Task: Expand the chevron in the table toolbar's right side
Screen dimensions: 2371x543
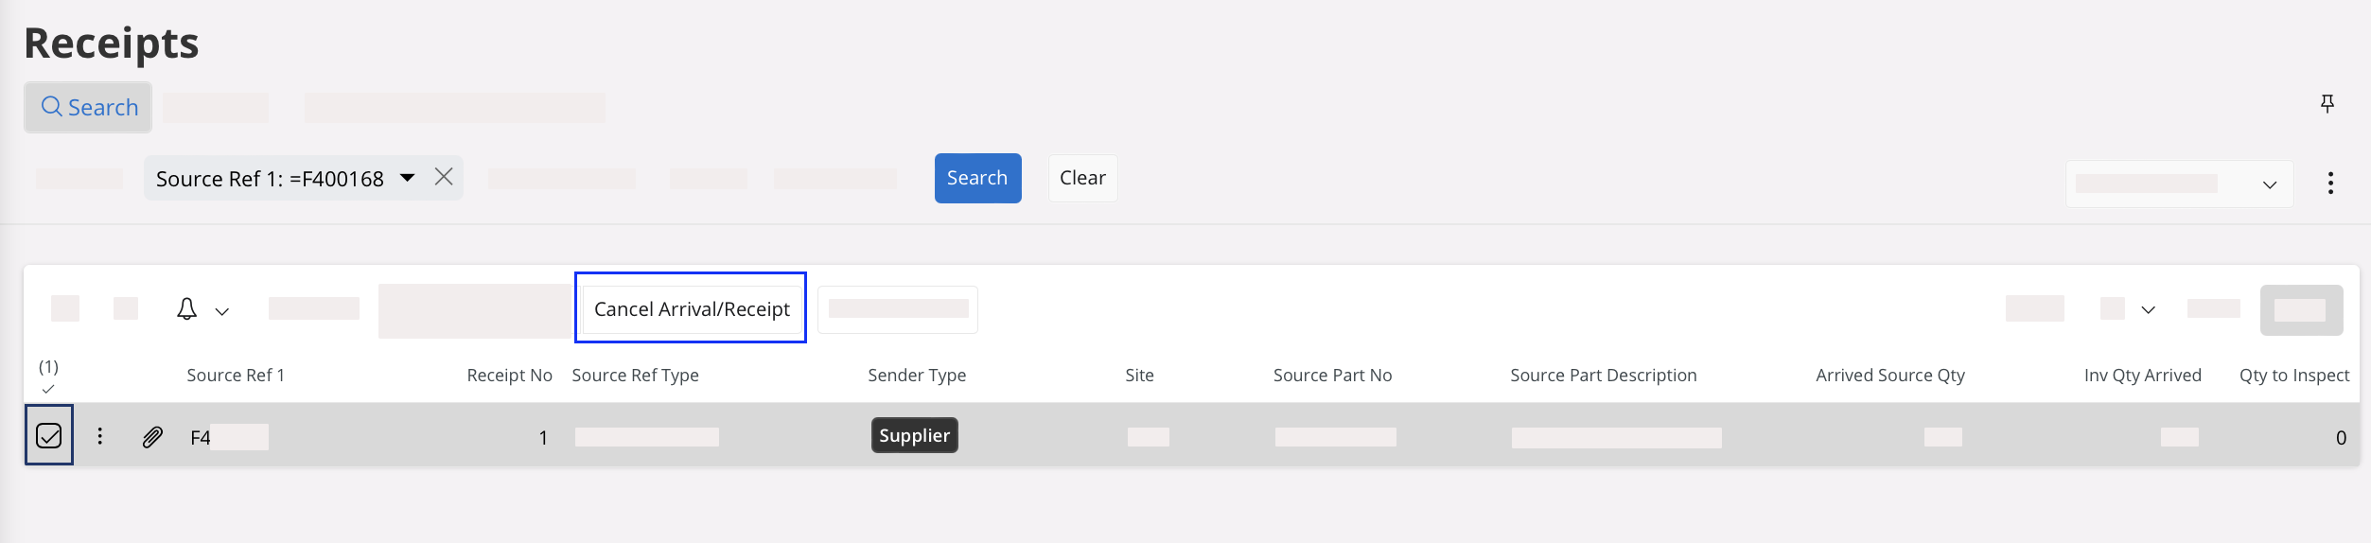Action: [2149, 310]
